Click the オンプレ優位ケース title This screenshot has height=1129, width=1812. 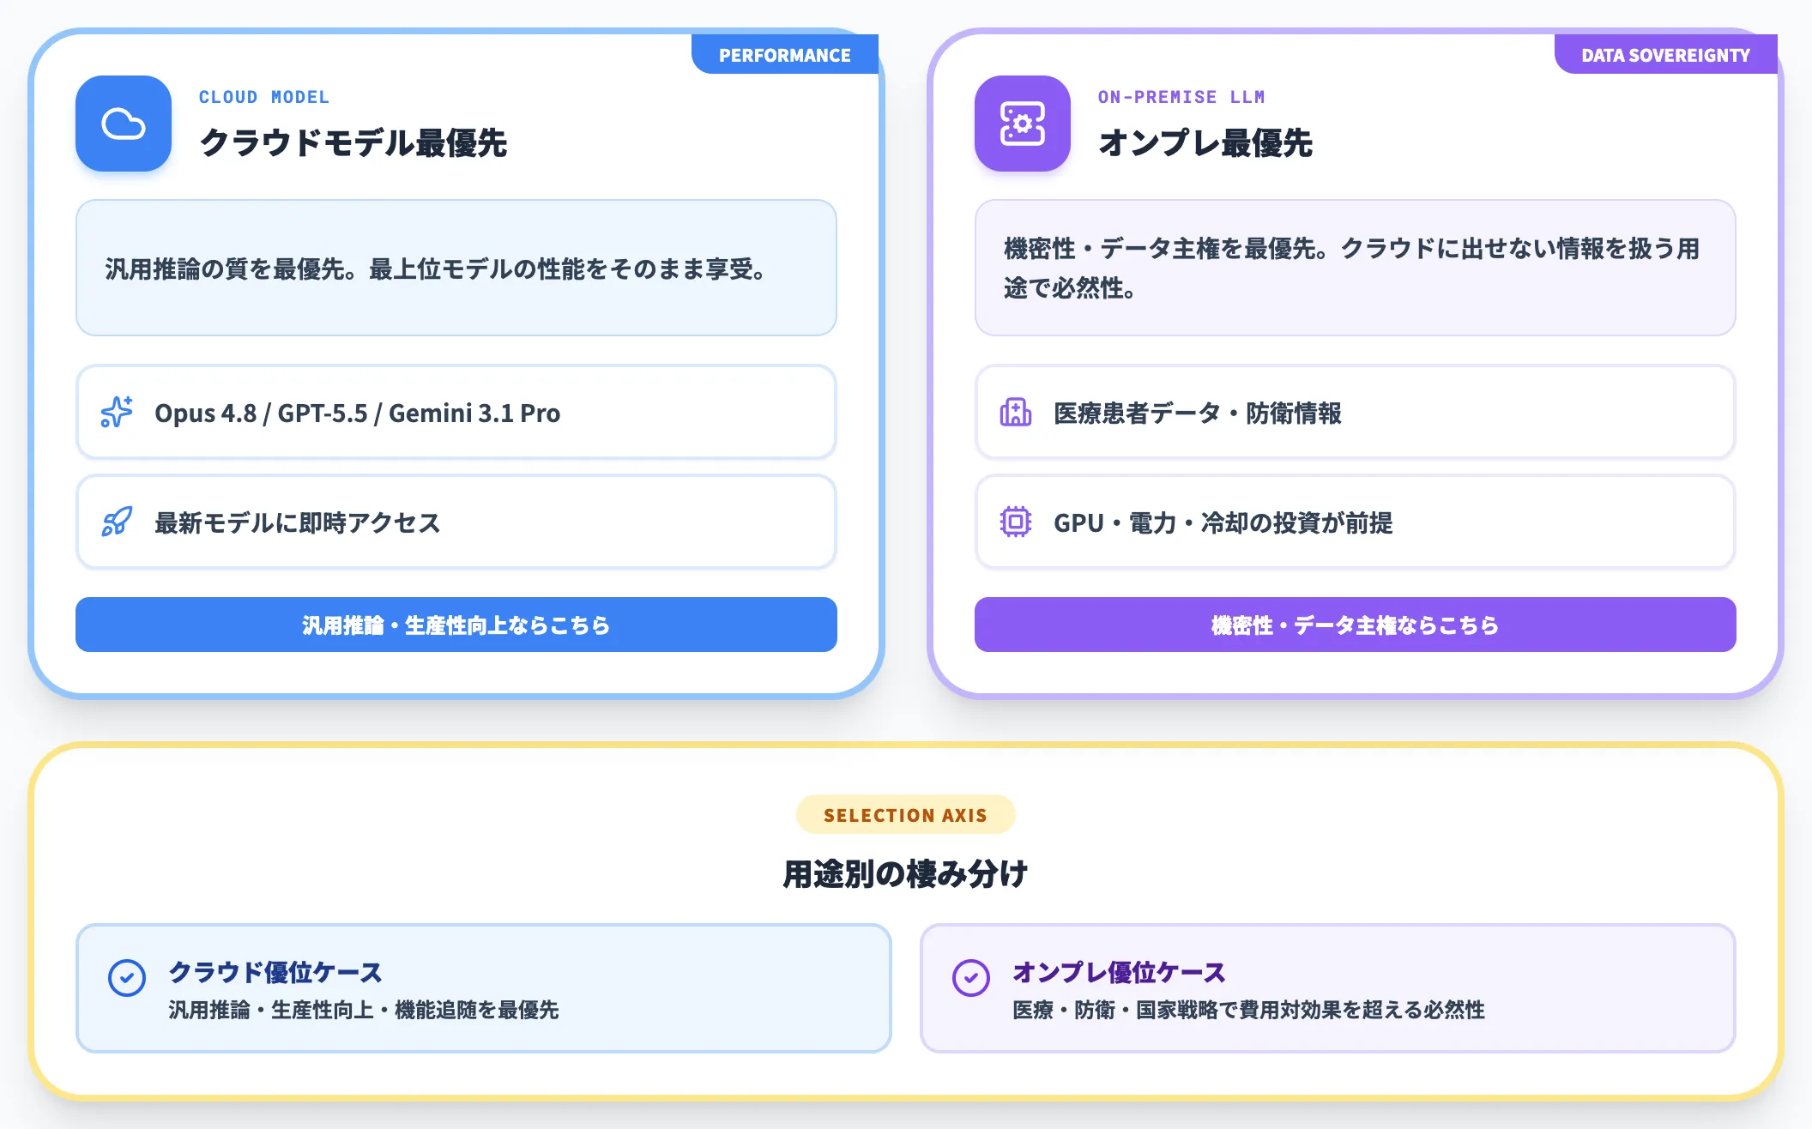1120,972
